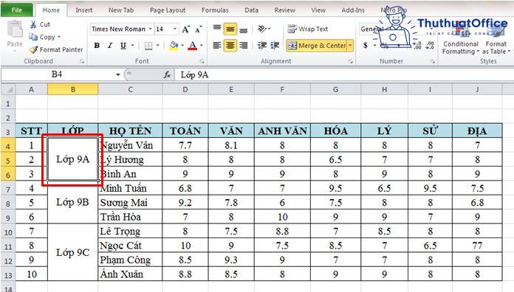Apply the Borders button

tap(148, 46)
